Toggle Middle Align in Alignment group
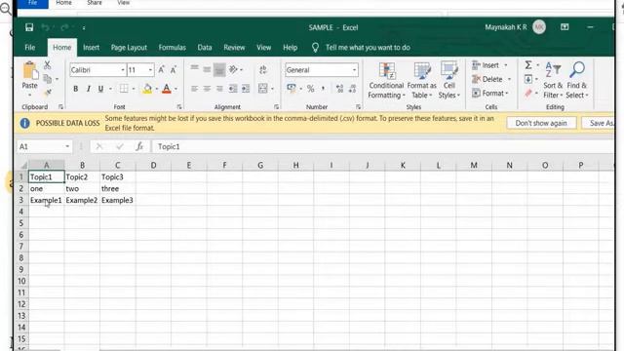 pyautogui.click(x=207, y=69)
